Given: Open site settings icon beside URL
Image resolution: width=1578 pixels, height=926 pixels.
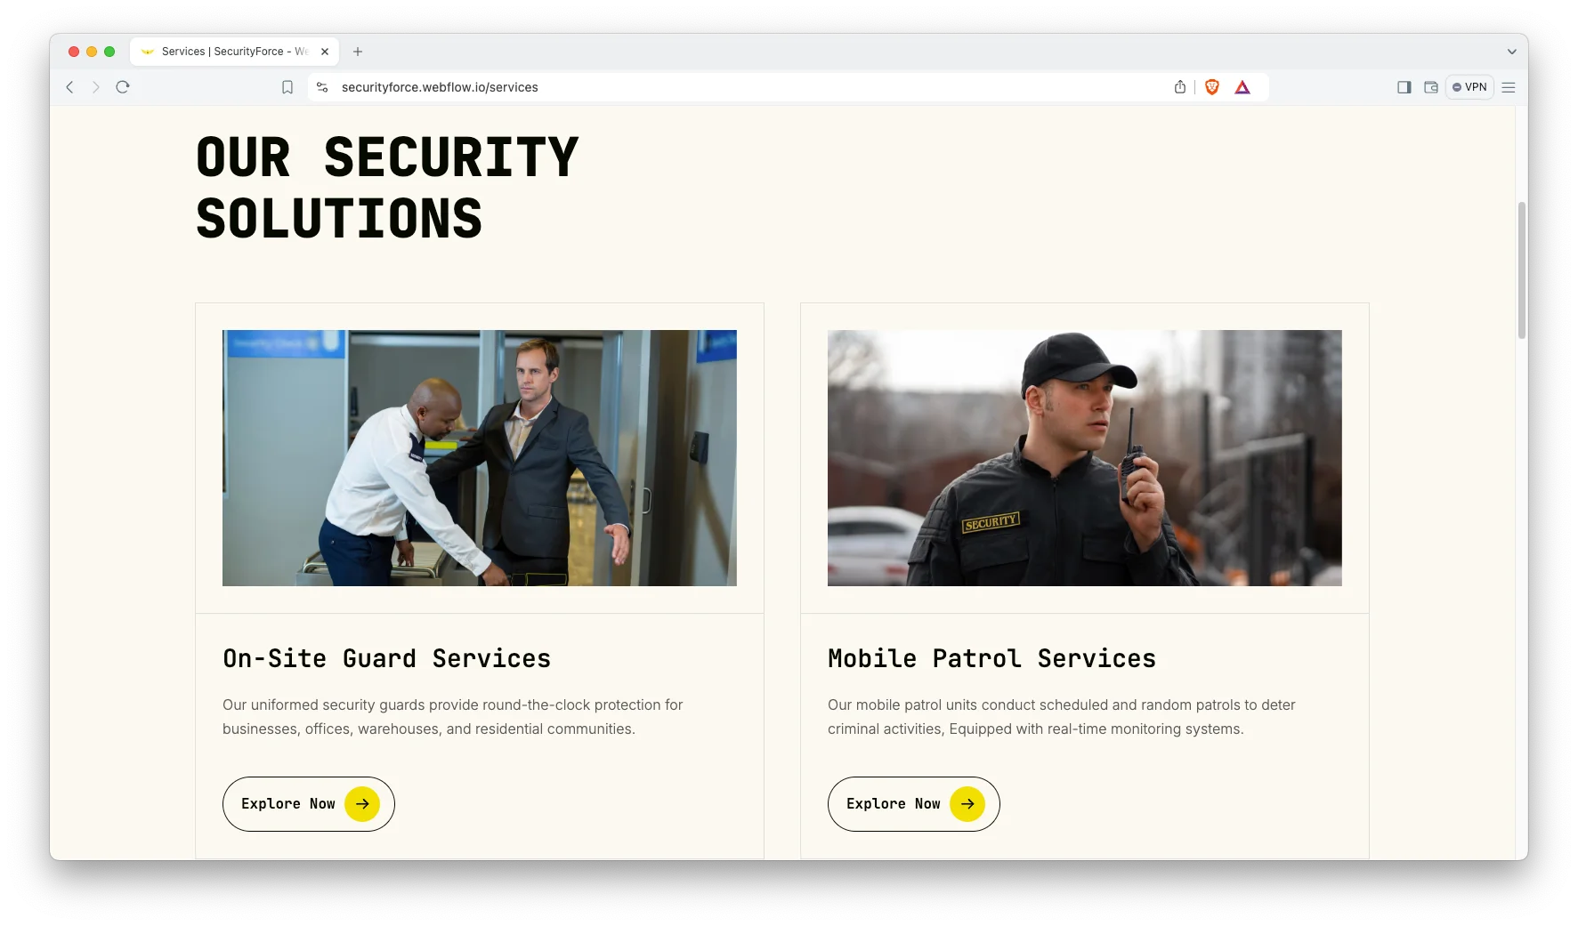Looking at the screenshot, I should point(323,87).
